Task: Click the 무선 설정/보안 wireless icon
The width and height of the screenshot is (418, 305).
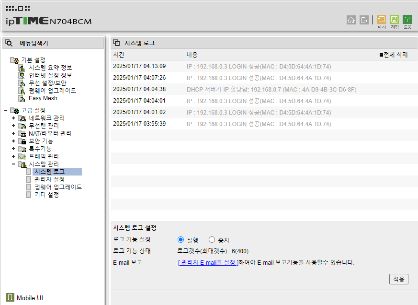Action: 22,83
